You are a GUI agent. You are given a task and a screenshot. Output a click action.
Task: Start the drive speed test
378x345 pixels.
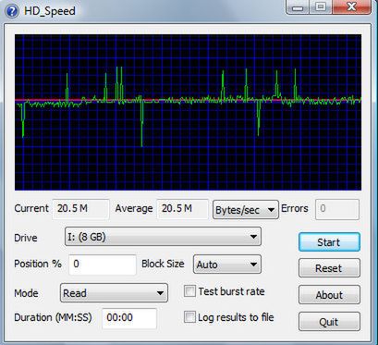point(329,242)
